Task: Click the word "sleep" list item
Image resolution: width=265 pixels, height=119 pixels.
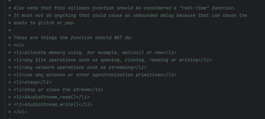Action: (x=31, y=82)
